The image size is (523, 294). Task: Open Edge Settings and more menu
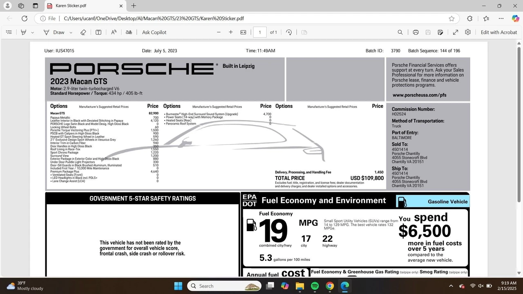(501, 18)
